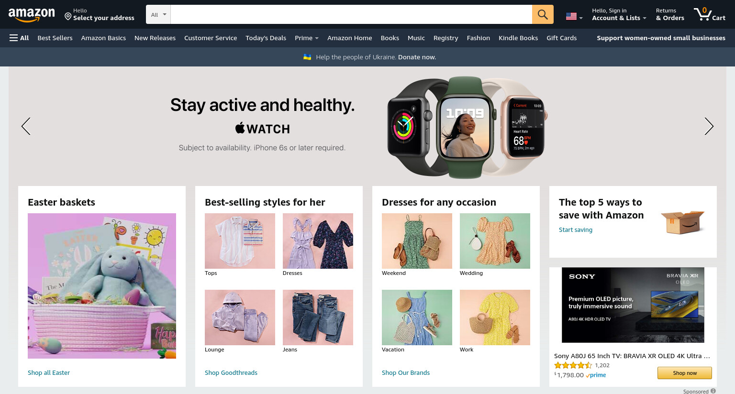The width and height of the screenshot is (735, 394).
Task: Go to Today's Deals
Action: (x=266, y=38)
